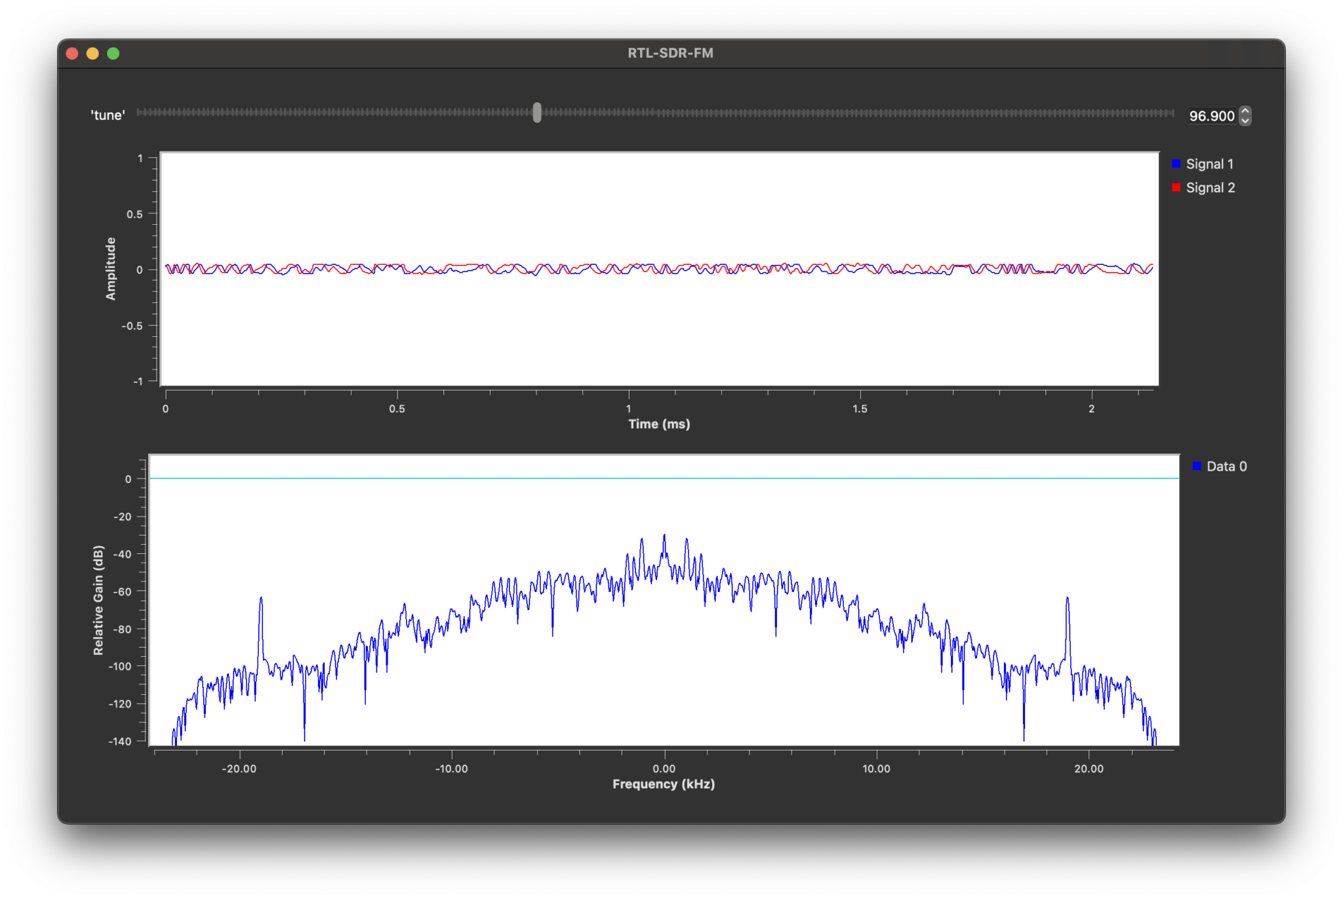Click the green maximize window button
The image size is (1343, 900).
[x=113, y=54]
